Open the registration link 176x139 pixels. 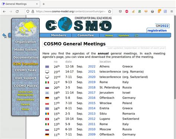(157, 30)
